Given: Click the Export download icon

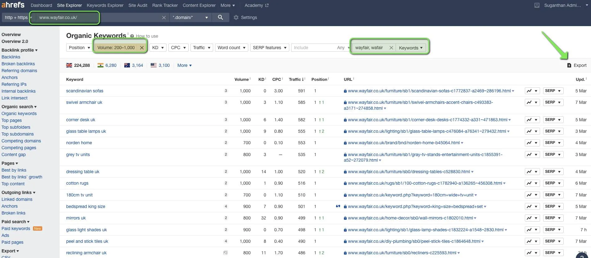Looking at the screenshot, I should pos(569,65).
